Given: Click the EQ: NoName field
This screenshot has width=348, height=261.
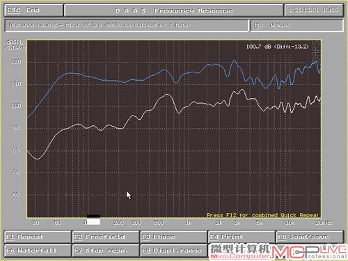Looking at the screenshot, I should (297, 25).
